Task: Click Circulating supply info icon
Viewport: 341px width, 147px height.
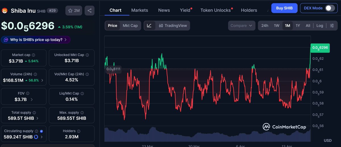Action: click(x=36, y=131)
